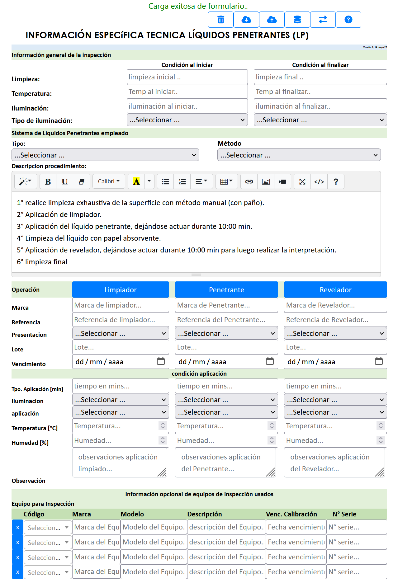Screen dimensions: 398x588
Task: Click the cloud upload icon button
Action: coord(272,20)
